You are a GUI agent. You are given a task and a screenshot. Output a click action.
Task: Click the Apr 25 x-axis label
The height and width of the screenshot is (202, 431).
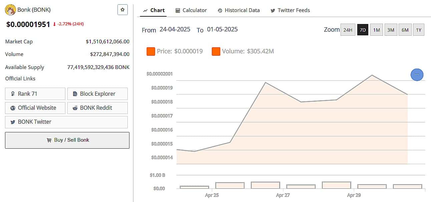pos(212,195)
